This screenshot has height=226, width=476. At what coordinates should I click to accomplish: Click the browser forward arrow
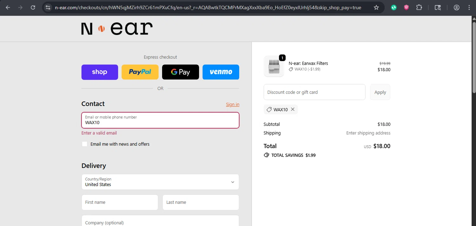tap(20, 8)
